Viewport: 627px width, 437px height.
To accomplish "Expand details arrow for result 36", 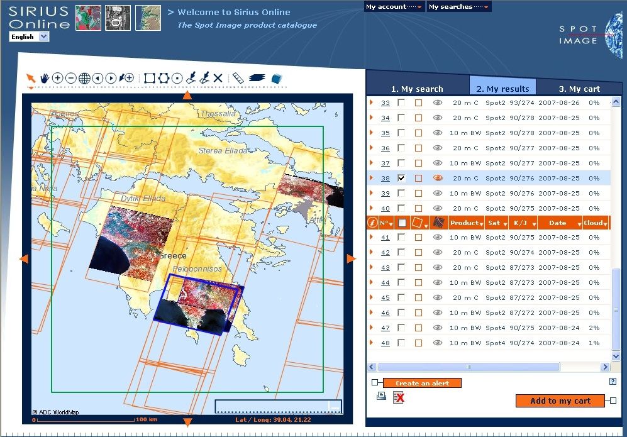I will 371,148.
